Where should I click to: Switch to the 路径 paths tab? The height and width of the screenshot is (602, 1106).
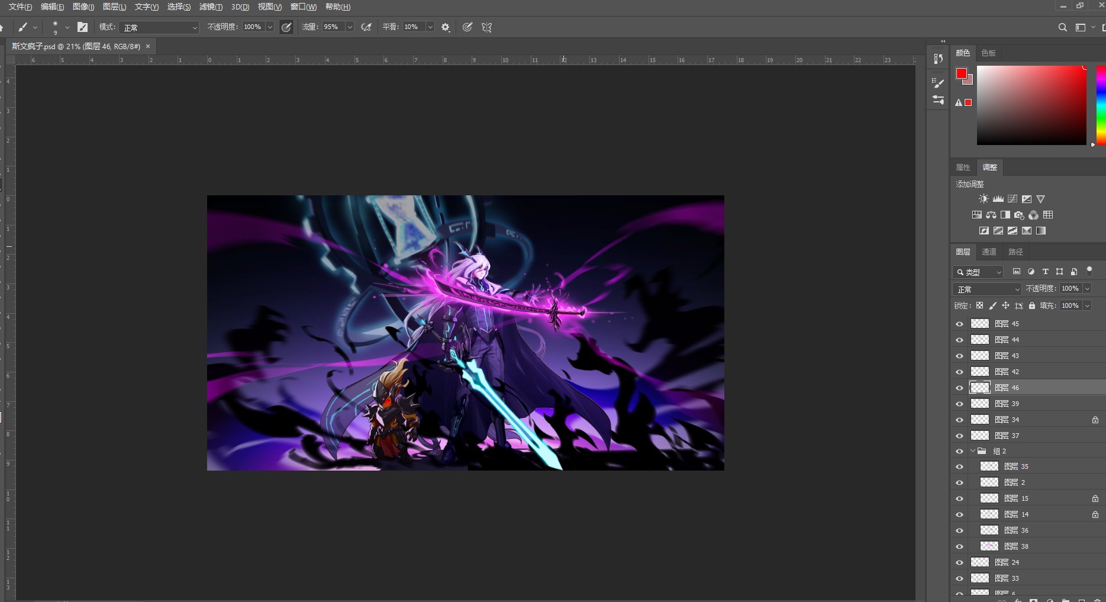[x=1015, y=252]
